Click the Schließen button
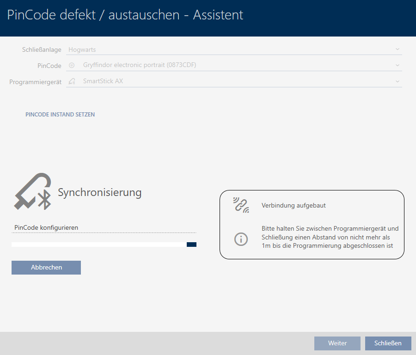Viewport: 416px width, 355px height. [388, 343]
